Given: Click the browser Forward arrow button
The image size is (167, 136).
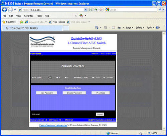Looking at the screenshot, I should [10, 10].
